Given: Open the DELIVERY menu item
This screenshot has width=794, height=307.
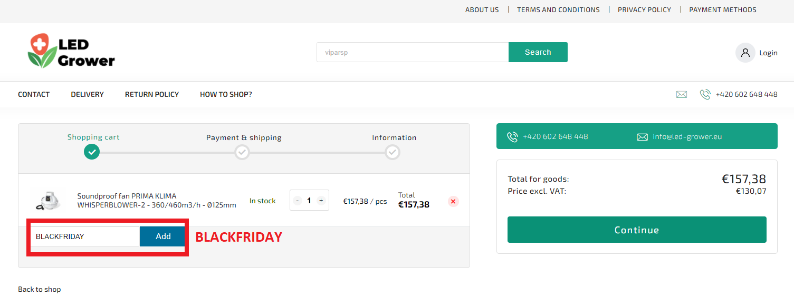Looking at the screenshot, I should (x=88, y=95).
